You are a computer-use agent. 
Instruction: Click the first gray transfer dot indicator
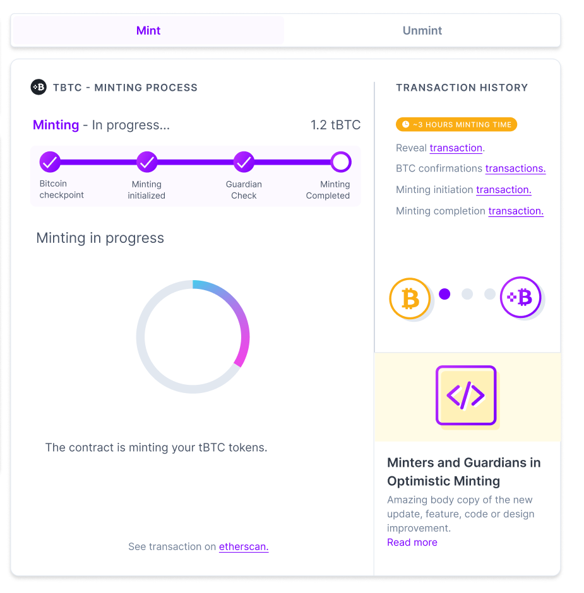click(x=467, y=294)
